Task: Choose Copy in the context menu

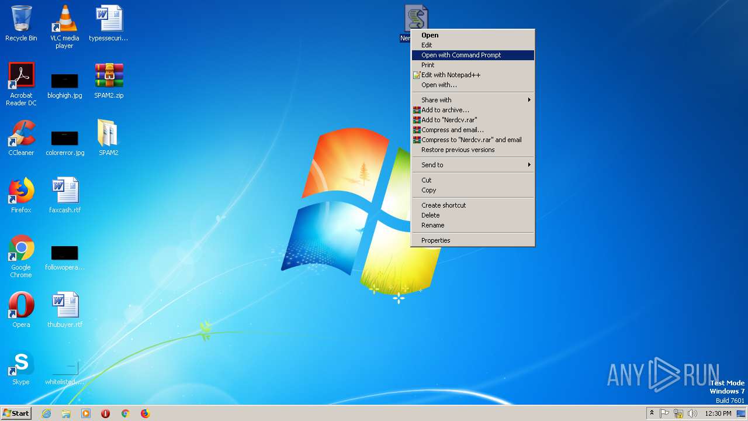Action: [x=473, y=190]
